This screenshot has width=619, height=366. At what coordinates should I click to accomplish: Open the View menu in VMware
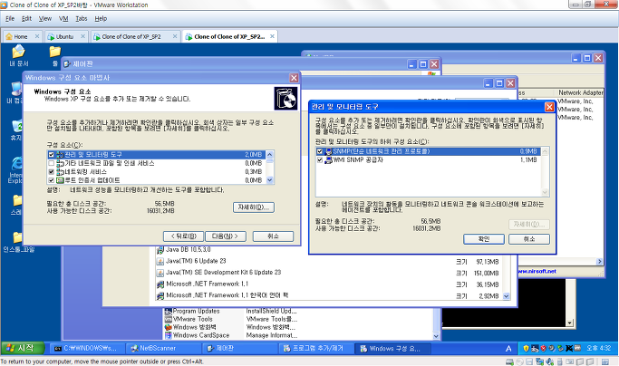tap(45, 18)
